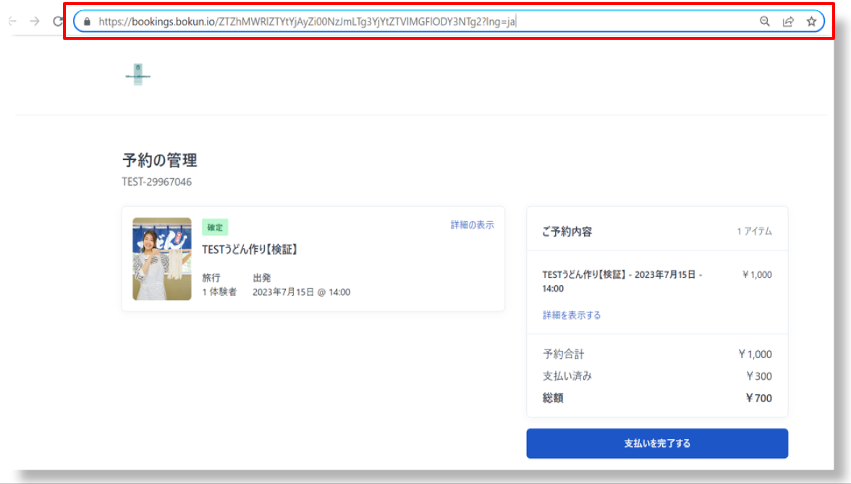Click the udon-making activity thumbnail
Viewport: 851px width, 484px height.
point(162,259)
